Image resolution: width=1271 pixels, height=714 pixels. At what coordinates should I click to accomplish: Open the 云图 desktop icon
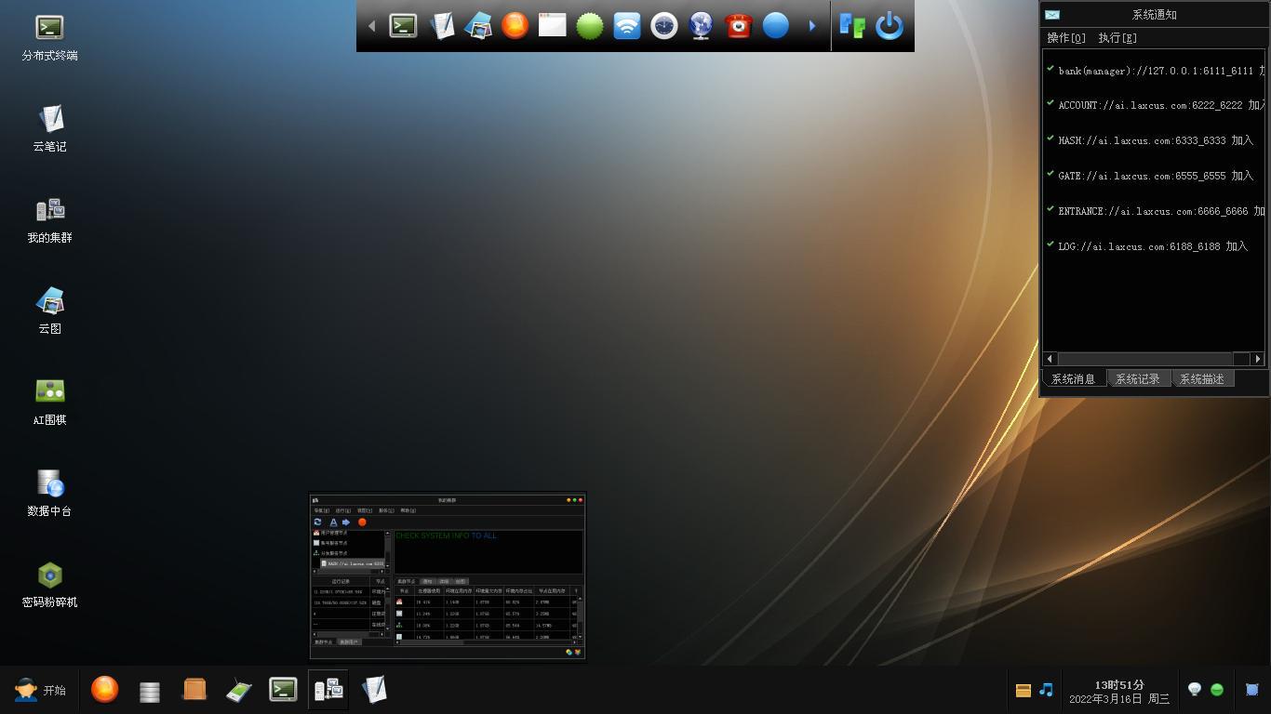[49, 311]
